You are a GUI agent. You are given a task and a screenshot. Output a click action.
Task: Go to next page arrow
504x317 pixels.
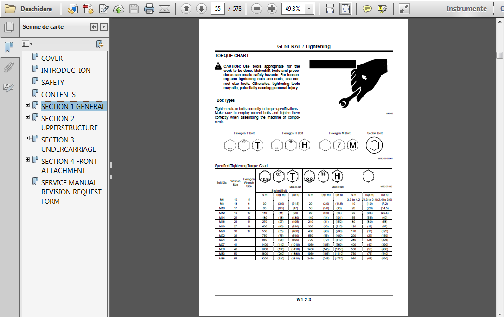[x=202, y=9]
